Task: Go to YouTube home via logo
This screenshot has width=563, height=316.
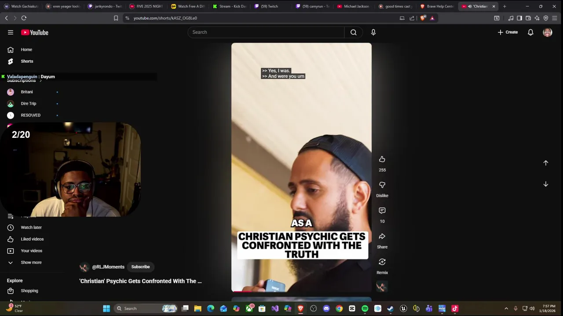Action: (35, 32)
